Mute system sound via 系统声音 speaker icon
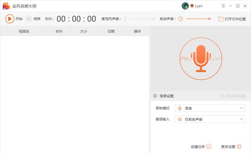Image resolution: width=251 pixels, height=153 pixels. pyautogui.click(x=180, y=19)
